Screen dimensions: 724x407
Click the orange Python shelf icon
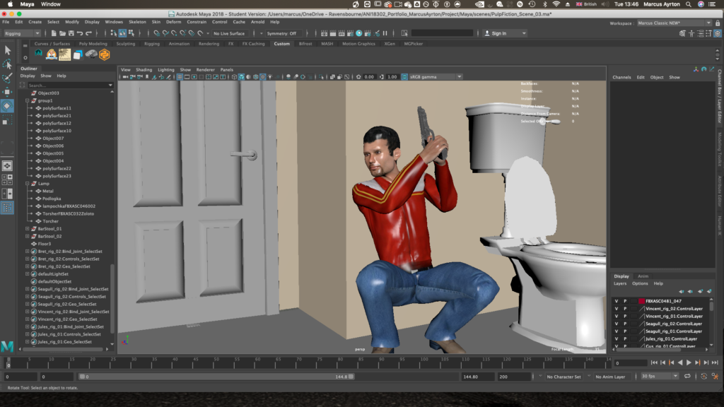(105, 54)
